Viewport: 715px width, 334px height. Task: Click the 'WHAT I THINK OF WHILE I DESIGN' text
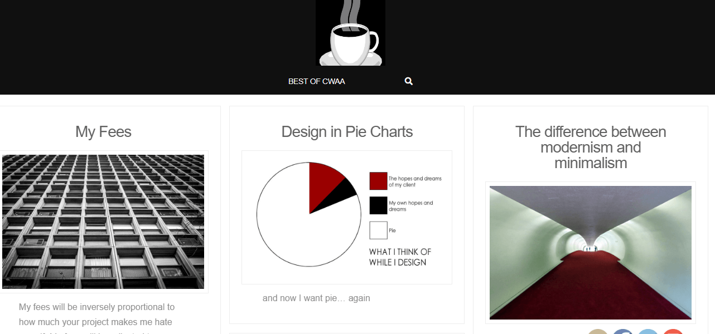[x=400, y=257]
